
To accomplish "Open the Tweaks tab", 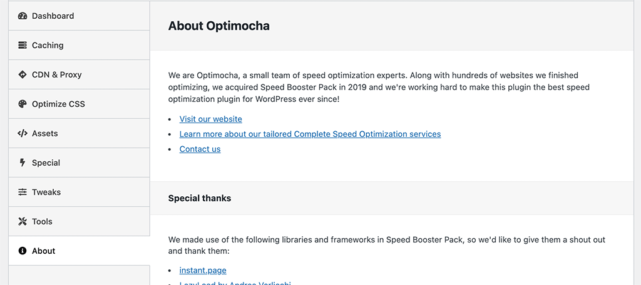I will [x=79, y=192].
